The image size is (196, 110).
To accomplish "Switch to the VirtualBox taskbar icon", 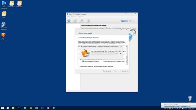I will [x=54, y=108].
